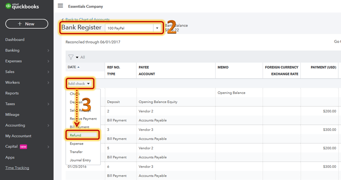The width and height of the screenshot is (341, 180).
Task: Click the QuickBooks logo
Action: [x=22, y=6]
